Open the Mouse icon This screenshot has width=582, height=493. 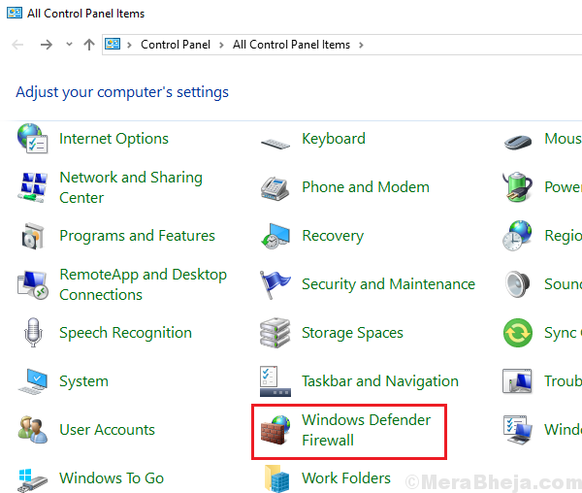point(518,143)
